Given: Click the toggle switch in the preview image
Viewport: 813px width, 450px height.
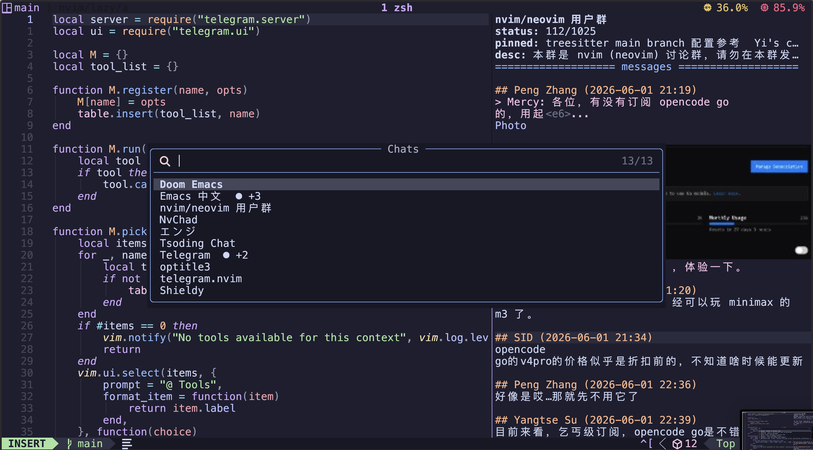Looking at the screenshot, I should (801, 250).
